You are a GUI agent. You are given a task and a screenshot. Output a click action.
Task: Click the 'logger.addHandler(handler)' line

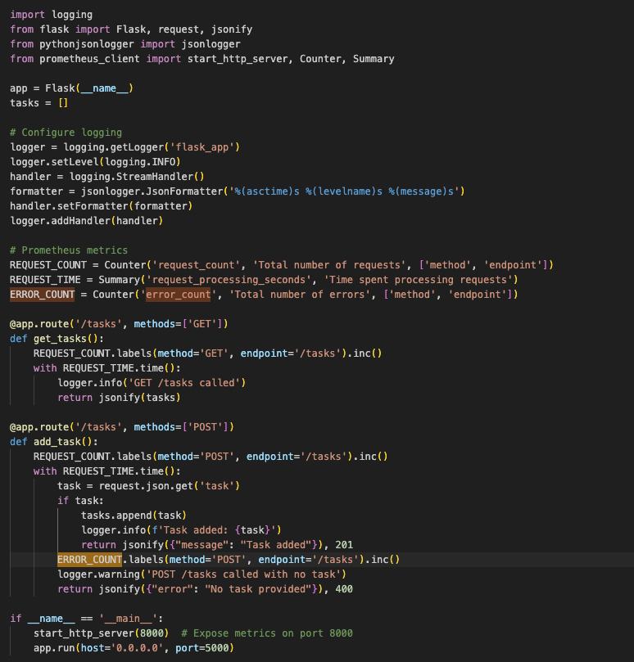click(87, 221)
